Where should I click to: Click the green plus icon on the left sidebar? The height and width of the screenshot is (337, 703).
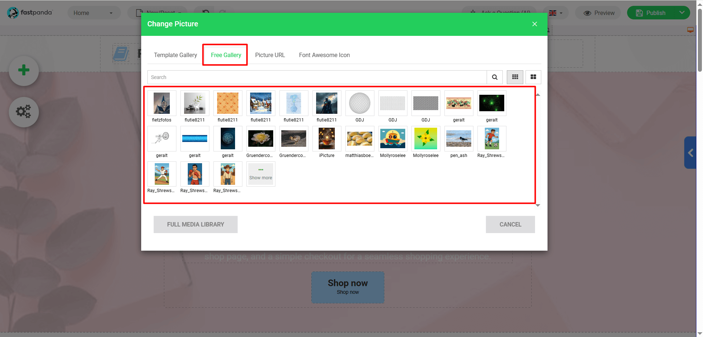(x=23, y=71)
